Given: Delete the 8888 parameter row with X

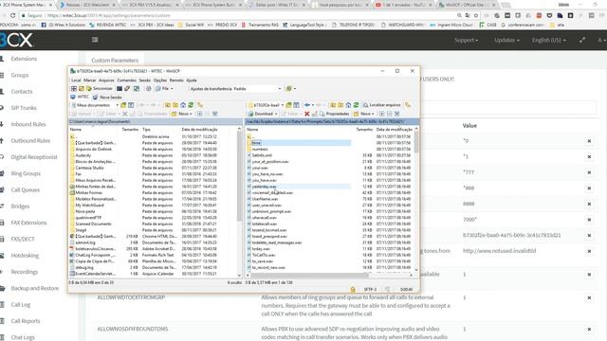Looking at the screenshot, I should (589, 204).
